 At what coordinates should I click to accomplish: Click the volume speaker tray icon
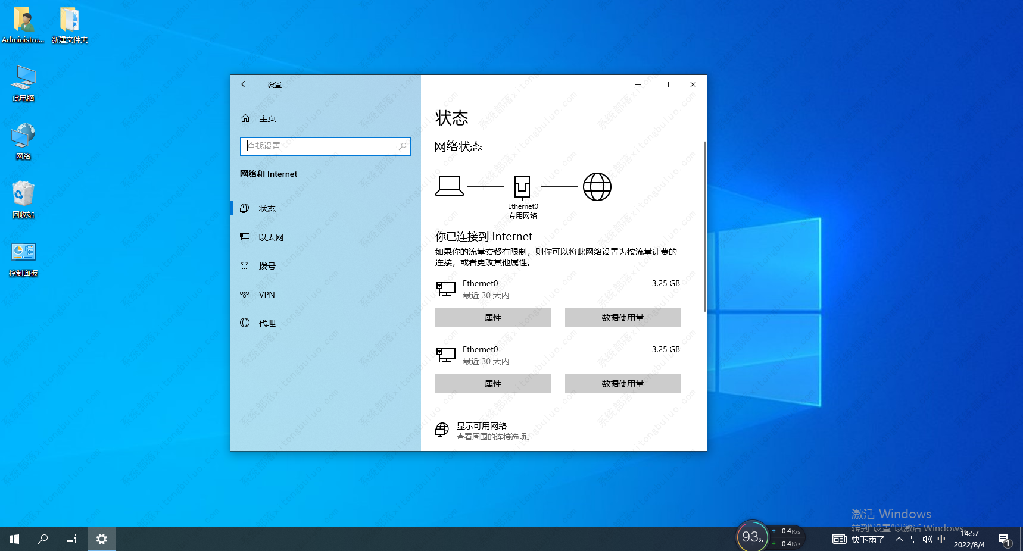pyautogui.click(x=928, y=539)
